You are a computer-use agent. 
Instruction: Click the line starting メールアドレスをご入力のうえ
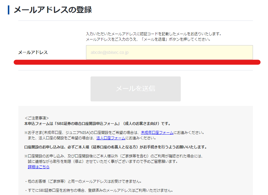click(x=148, y=39)
